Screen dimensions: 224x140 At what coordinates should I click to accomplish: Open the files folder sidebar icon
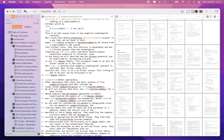coord(24,17)
